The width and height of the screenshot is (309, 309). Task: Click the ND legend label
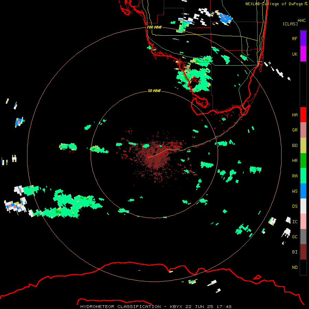click(x=295, y=267)
